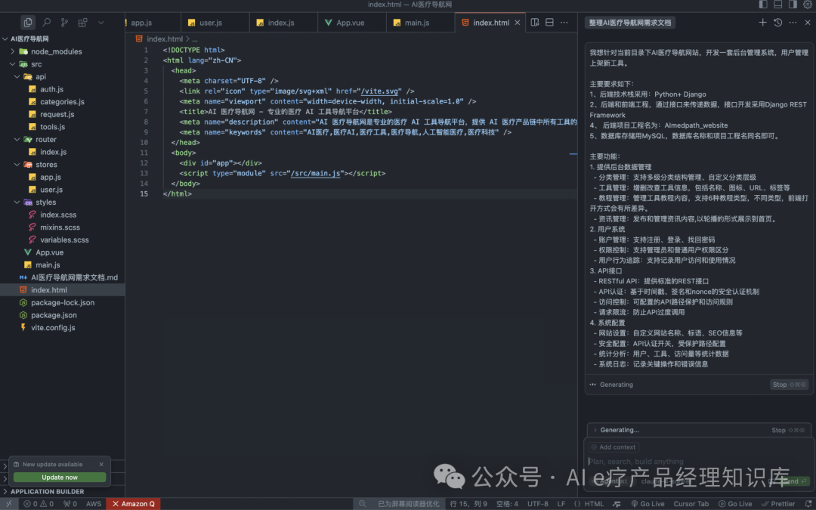The height and width of the screenshot is (510, 816).
Task: Change end of line sequence LF
Action: click(561, 504)
